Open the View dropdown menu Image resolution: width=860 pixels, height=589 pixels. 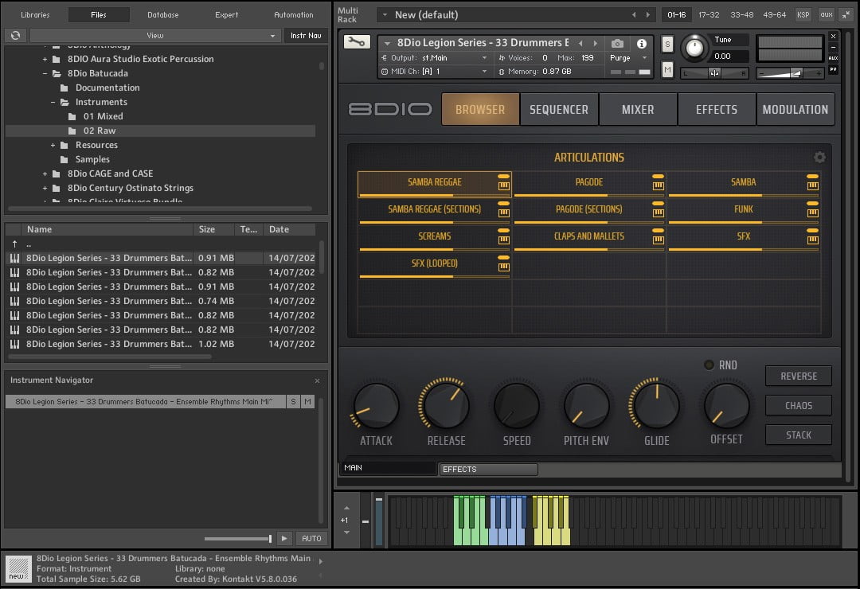click(155, 35)
